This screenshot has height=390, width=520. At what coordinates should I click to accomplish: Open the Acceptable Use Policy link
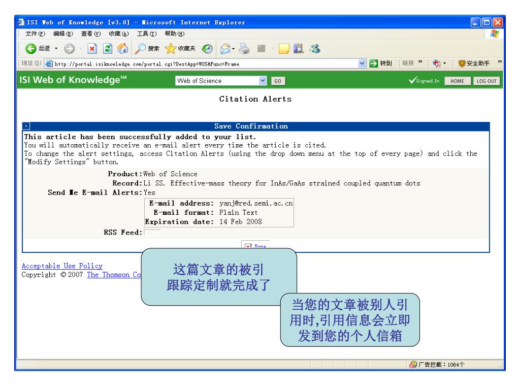62,266
